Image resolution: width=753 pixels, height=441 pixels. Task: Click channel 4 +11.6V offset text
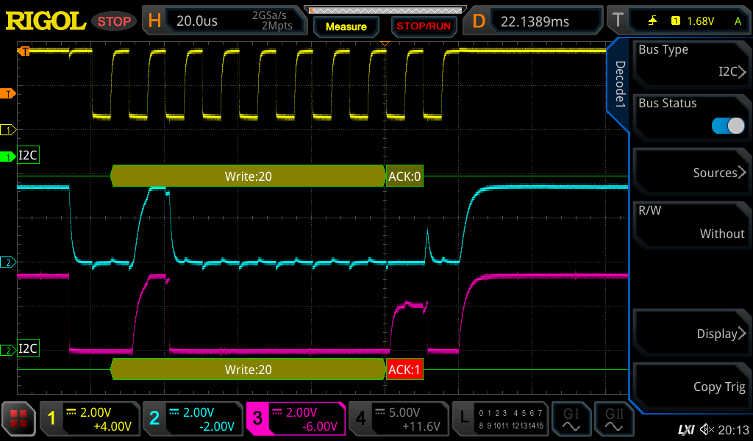[x=421, y=426]
